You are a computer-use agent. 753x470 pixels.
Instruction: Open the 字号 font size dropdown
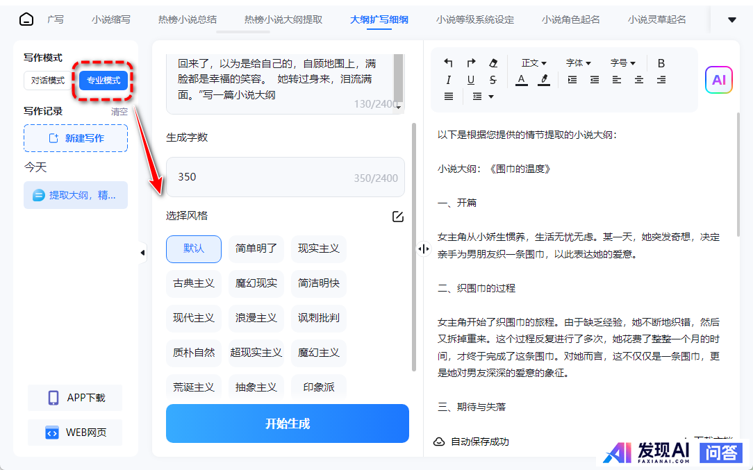pos(623,63)
